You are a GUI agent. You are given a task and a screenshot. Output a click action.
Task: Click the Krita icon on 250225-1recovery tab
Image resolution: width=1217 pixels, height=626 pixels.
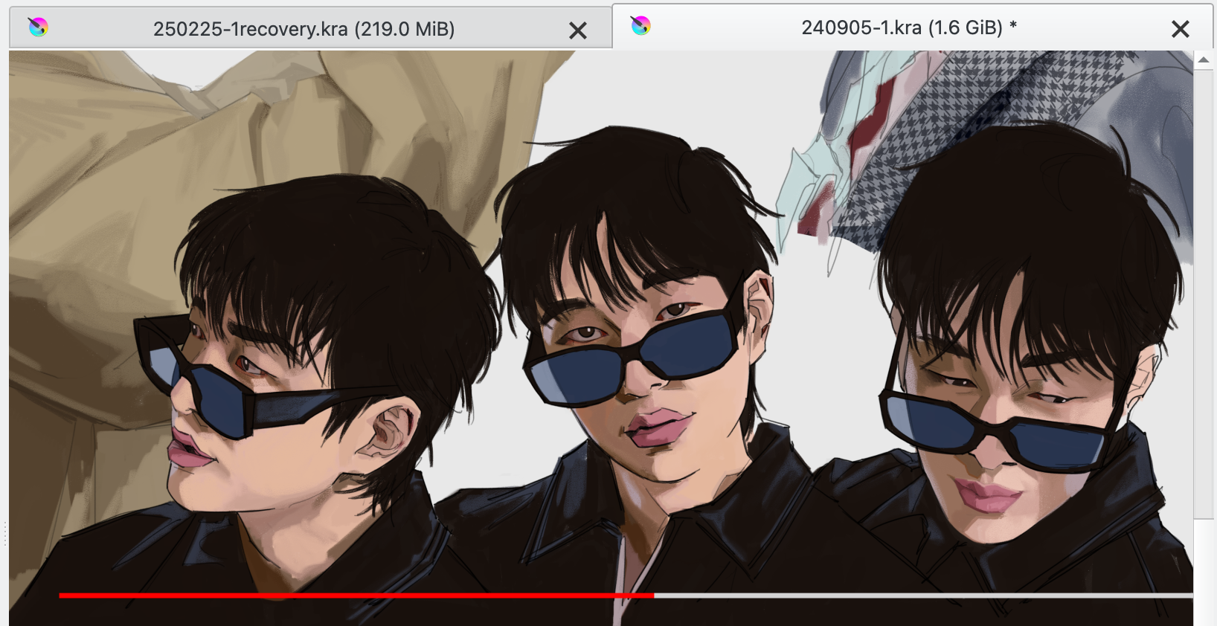[38, 28]
